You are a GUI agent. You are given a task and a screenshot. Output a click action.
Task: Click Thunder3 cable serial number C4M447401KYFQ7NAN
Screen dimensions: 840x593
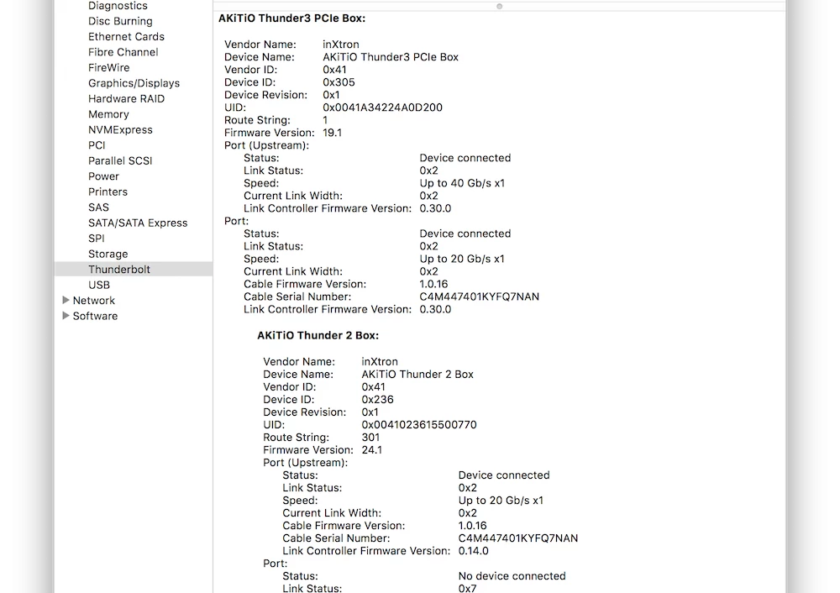pos(480,296)
